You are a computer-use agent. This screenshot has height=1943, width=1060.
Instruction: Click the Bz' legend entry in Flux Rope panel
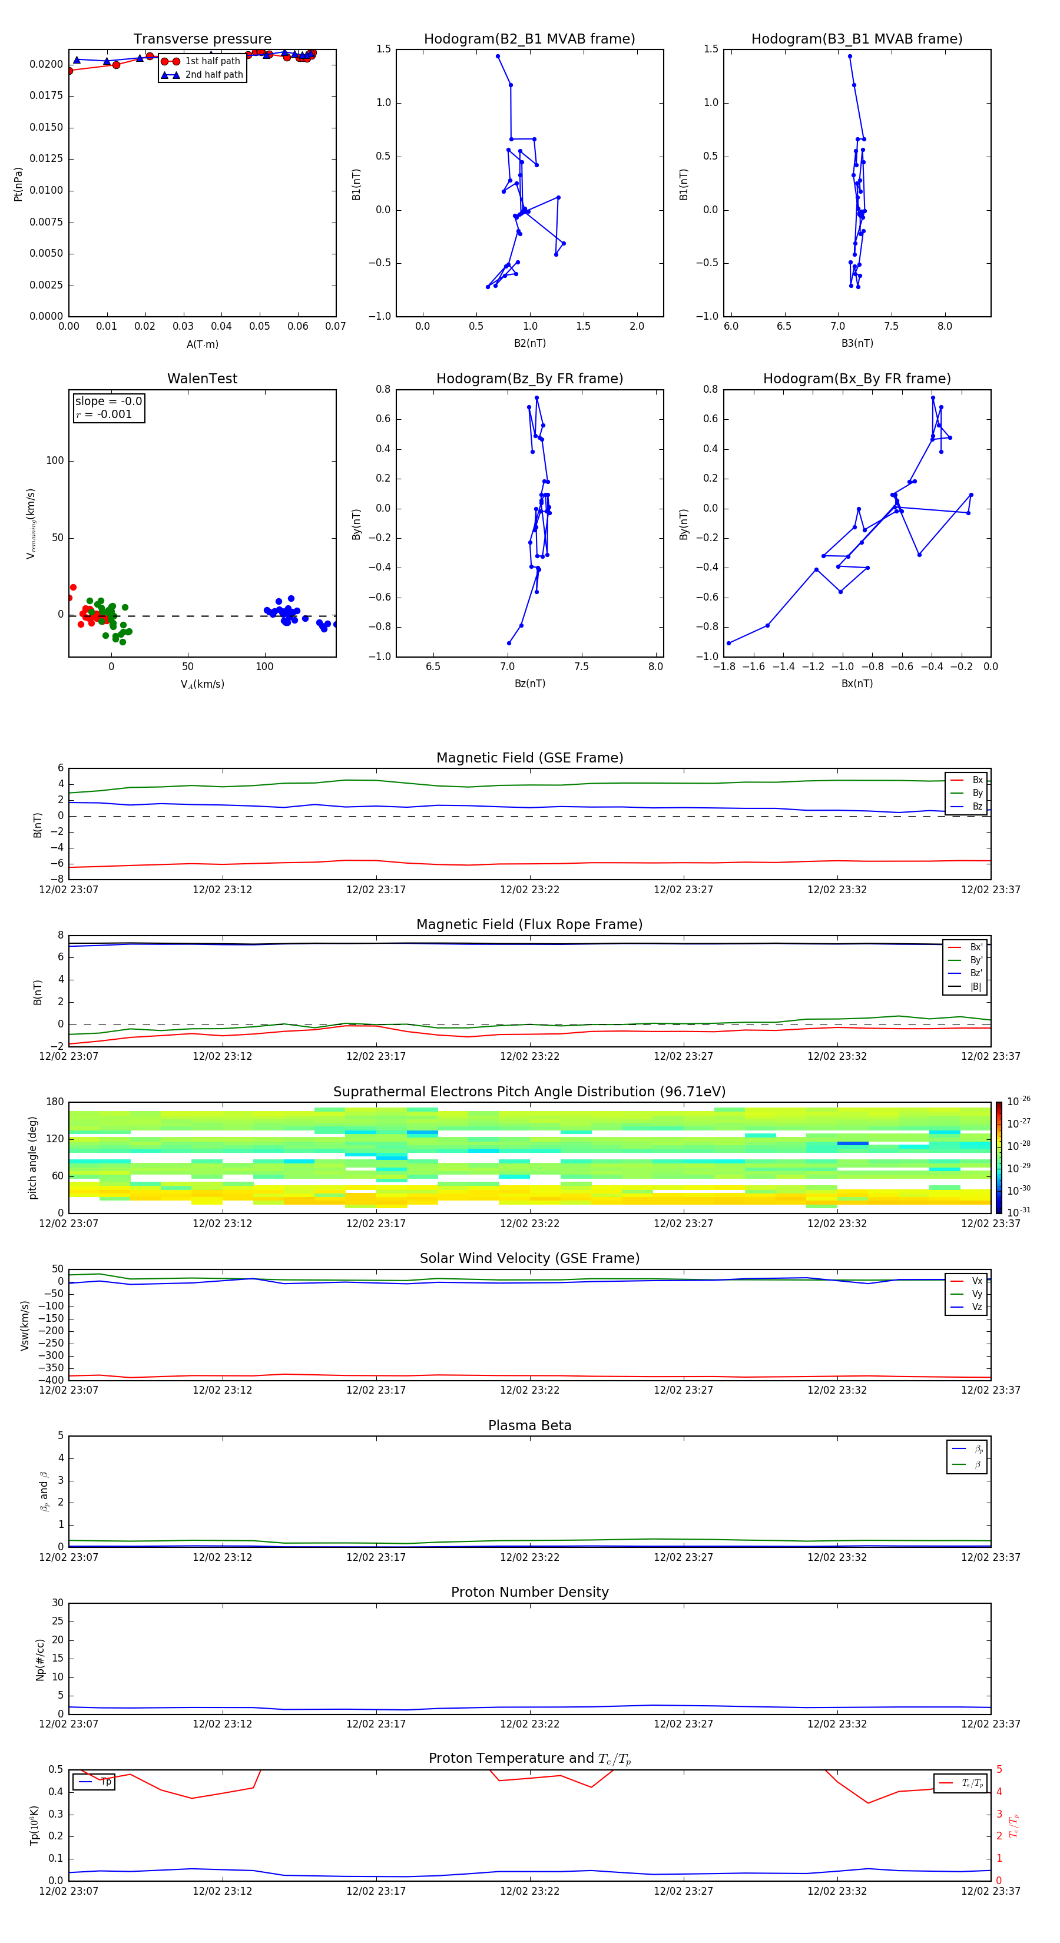965,973
